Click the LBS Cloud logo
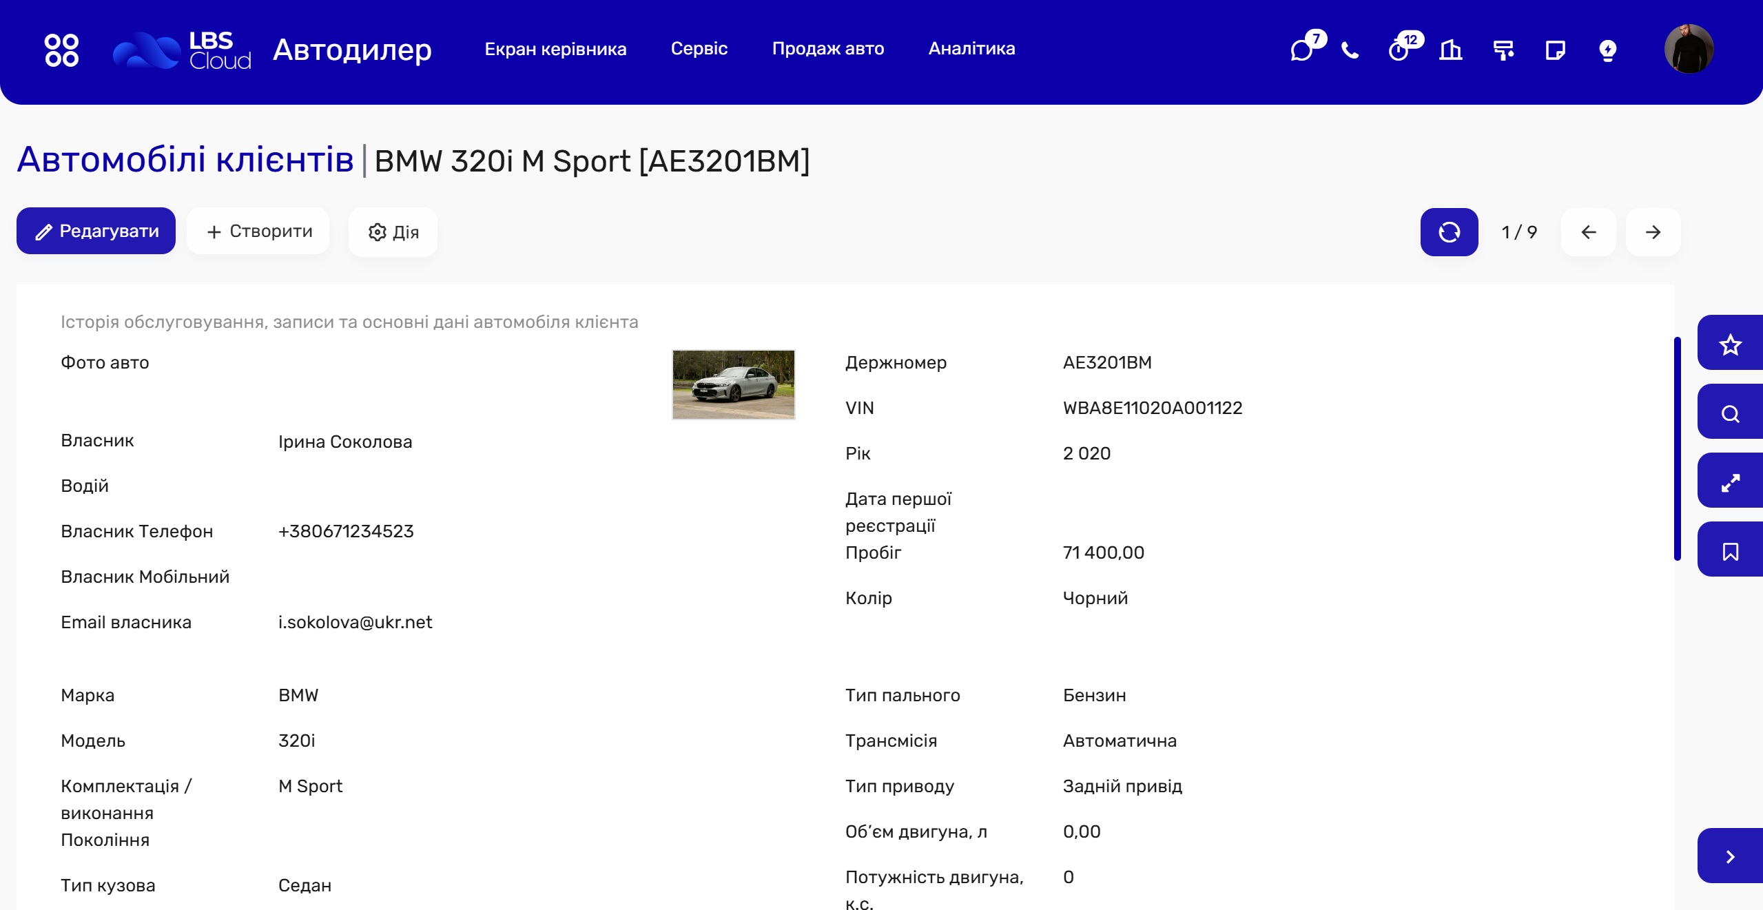This screenshot has height=910, width=1763. pos(182,50)
